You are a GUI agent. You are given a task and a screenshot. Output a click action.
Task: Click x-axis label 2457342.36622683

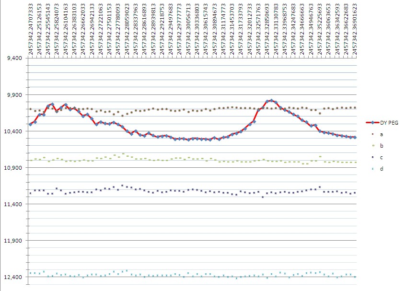(347, 29)
